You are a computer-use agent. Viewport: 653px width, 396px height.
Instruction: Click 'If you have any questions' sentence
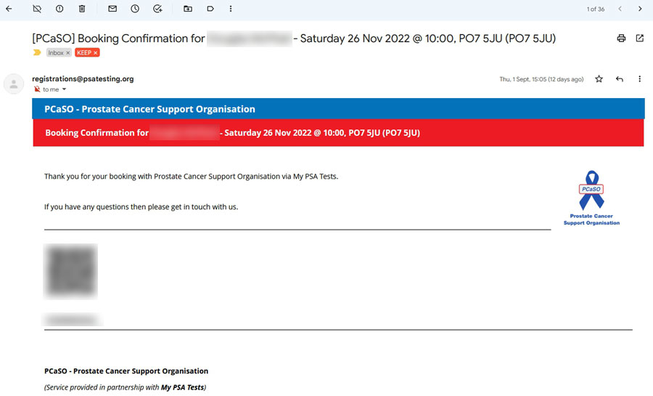point(141,207)
